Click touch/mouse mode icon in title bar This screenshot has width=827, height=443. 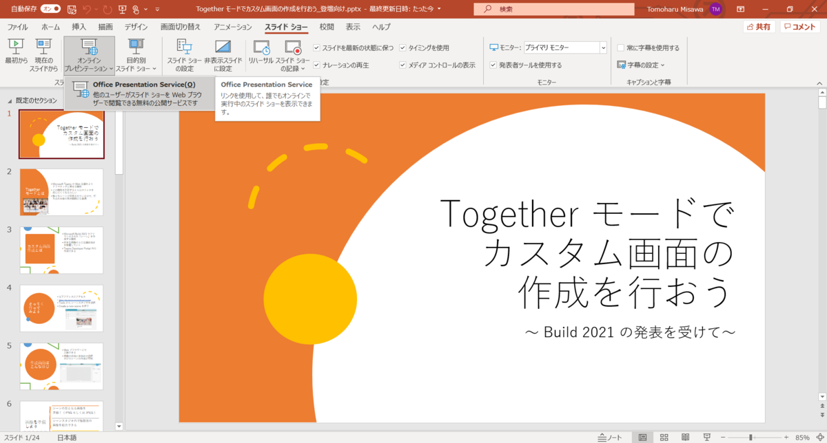pyautogui.click(x=136, y=10)
